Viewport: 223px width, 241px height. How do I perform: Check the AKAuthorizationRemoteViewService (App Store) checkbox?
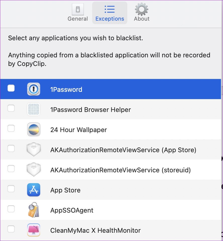coord(11,149)
